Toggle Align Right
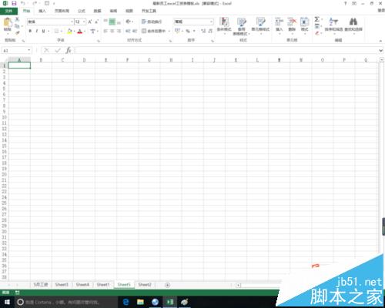Screen dimensions: 385x308 pyautogui.click(x=119, y=31)
